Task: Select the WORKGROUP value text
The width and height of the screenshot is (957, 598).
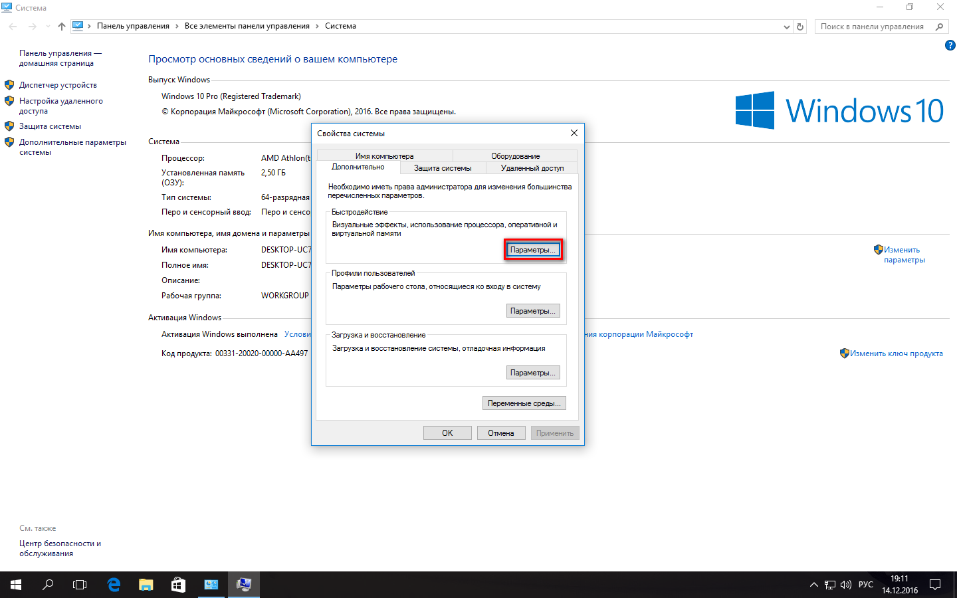Action: 284,296
